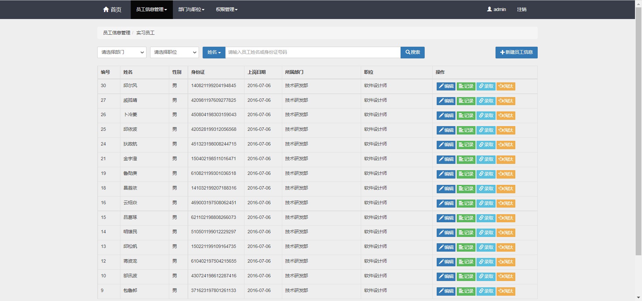The height and width of the screenshot is (301, 642).
Task: Eliminate employee 邱松帆 with 淘汰
Action: click(506, 247)
